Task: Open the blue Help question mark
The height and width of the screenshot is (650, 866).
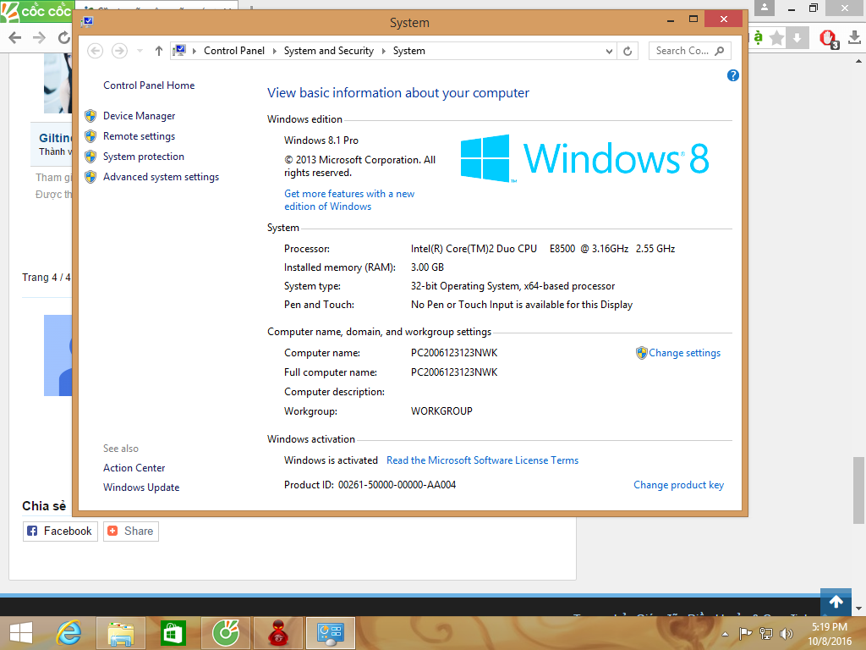Action: [x=733, y=75]
